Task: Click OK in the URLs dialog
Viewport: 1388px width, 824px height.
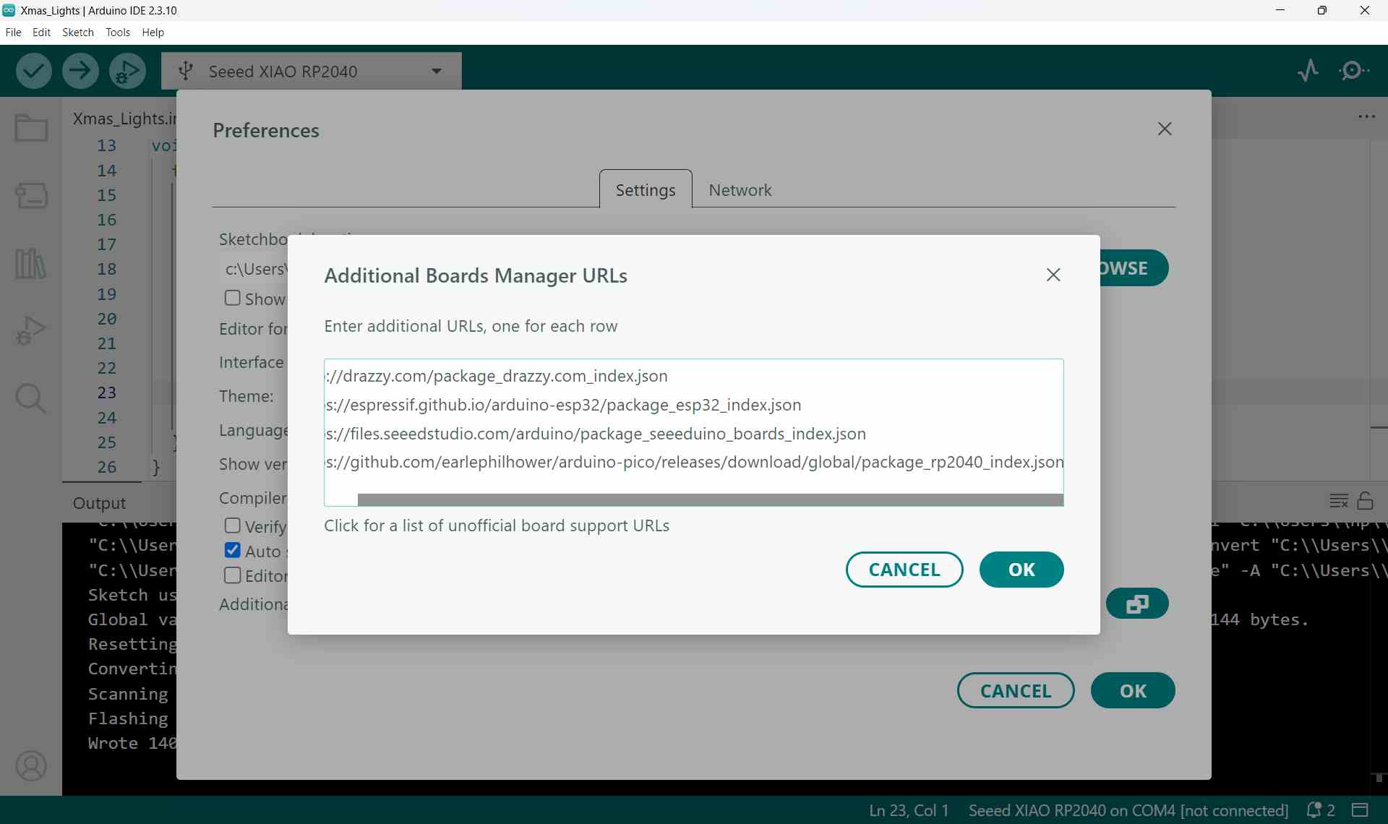Action: coord(1021,570)
